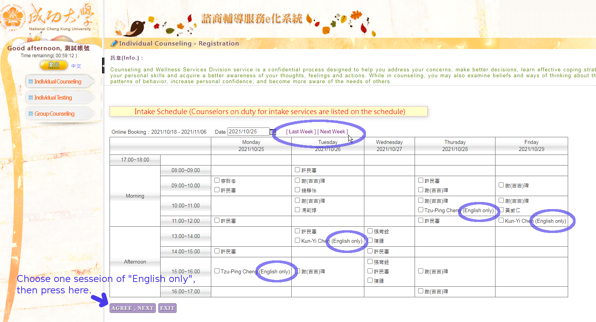Check Wednesday 14:00 許民憲 slot
Viewport: 596px width, 322px height.
coord(370,251)
